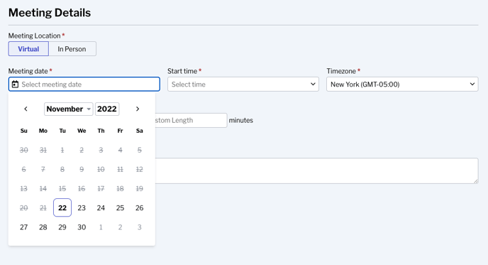Click the Meeting Details heading
This screenshot has height=265, width=488.
pyautogui.click(x=50, y=13)
